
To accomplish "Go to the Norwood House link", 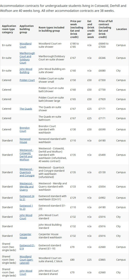I will pos(25,141).
